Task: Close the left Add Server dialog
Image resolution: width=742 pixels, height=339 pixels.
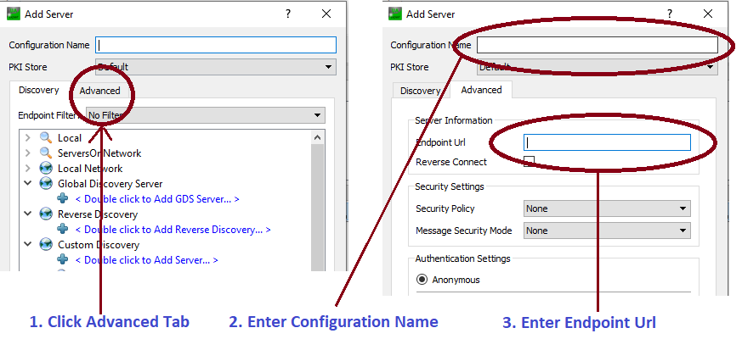Action: pyautogui.click(x=326, y=14)
